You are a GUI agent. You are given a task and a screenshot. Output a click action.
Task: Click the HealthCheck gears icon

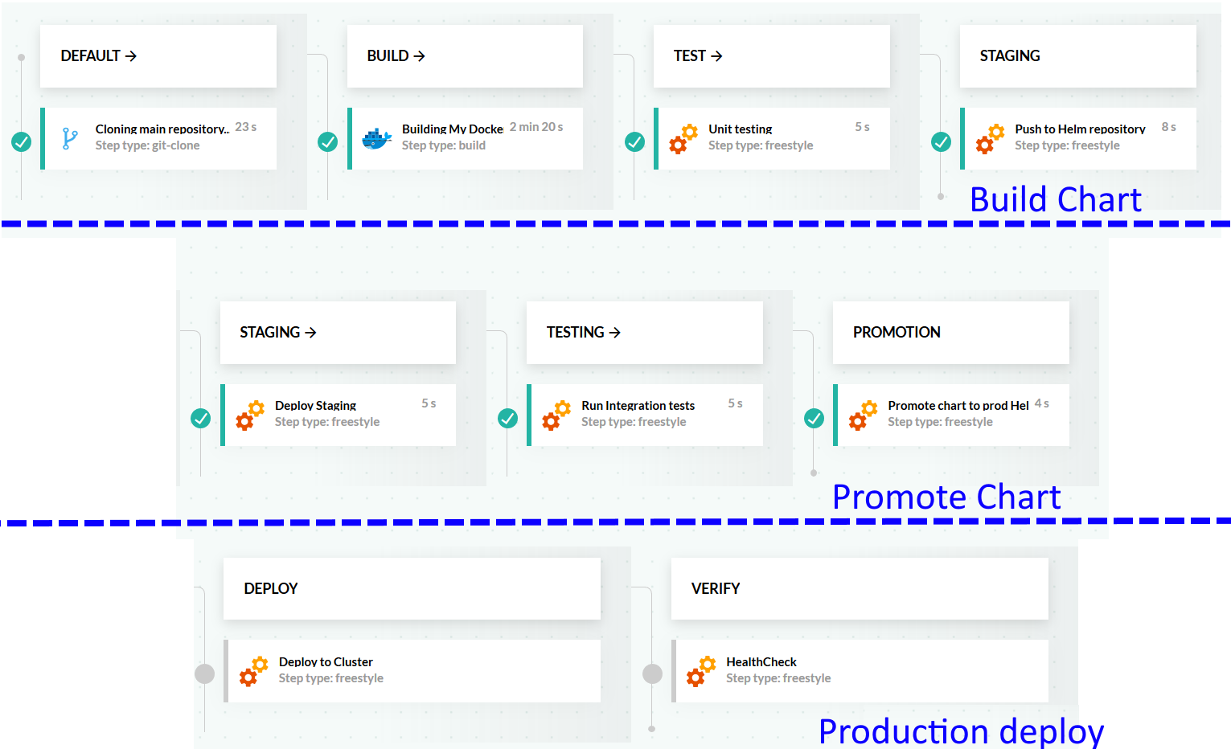(701, 671)
